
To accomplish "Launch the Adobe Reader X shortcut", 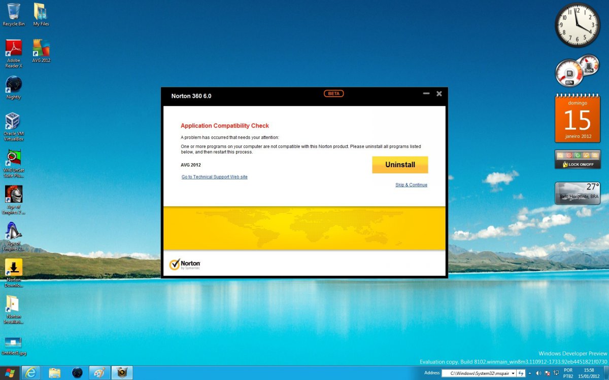I will 14,54.
